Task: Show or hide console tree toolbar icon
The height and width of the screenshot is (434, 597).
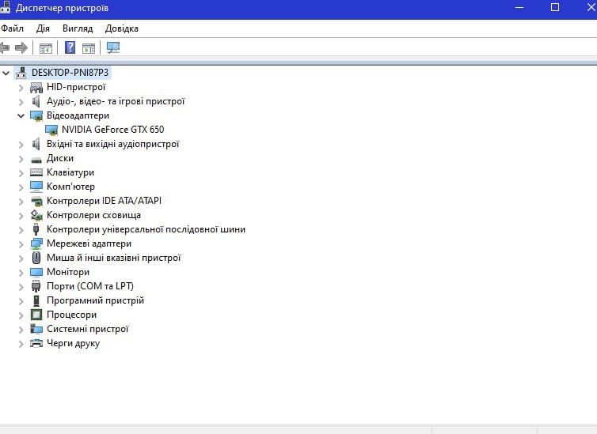Action: pyautogui.click(x=46, y=48)
